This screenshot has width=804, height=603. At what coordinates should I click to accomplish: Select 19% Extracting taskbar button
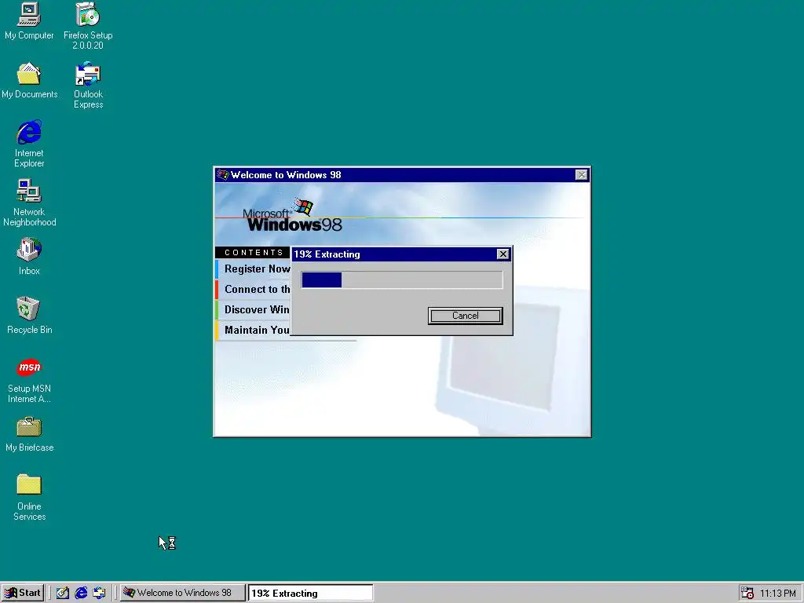point(311,594)
